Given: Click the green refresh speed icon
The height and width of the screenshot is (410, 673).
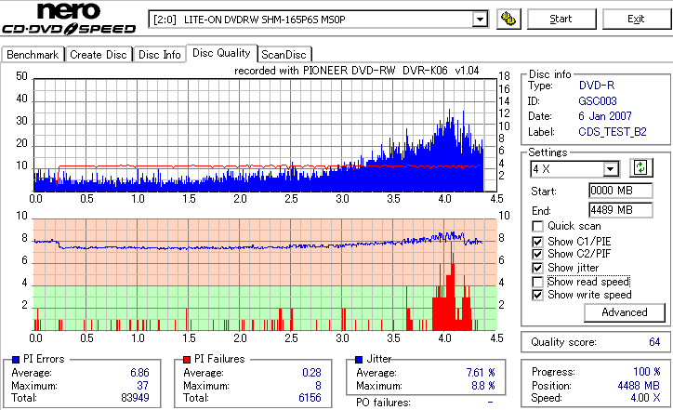Looking at the screenshot, I should tap(640, 168).
